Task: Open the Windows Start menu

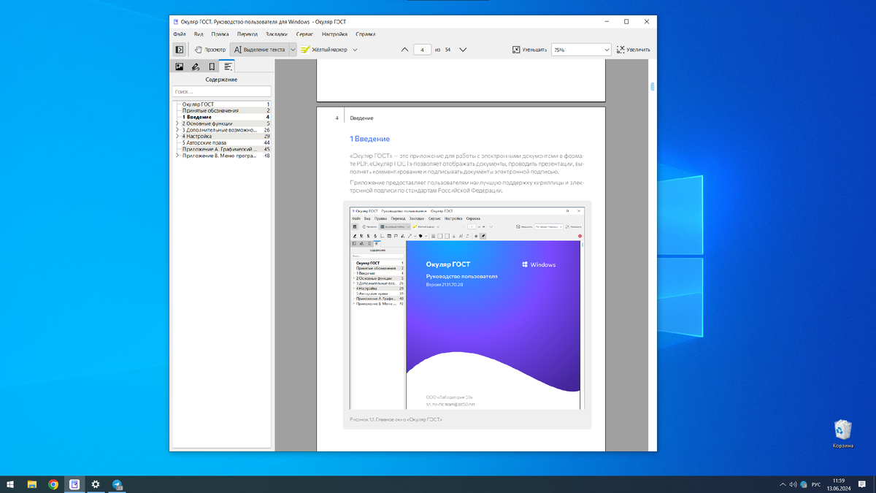Action: [10, 484]
